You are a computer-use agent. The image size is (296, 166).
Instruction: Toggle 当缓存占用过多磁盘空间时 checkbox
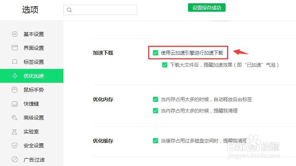pos(156,141)
